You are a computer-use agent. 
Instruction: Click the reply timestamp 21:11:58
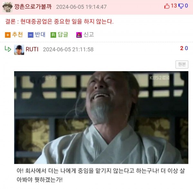pos(83,50)
